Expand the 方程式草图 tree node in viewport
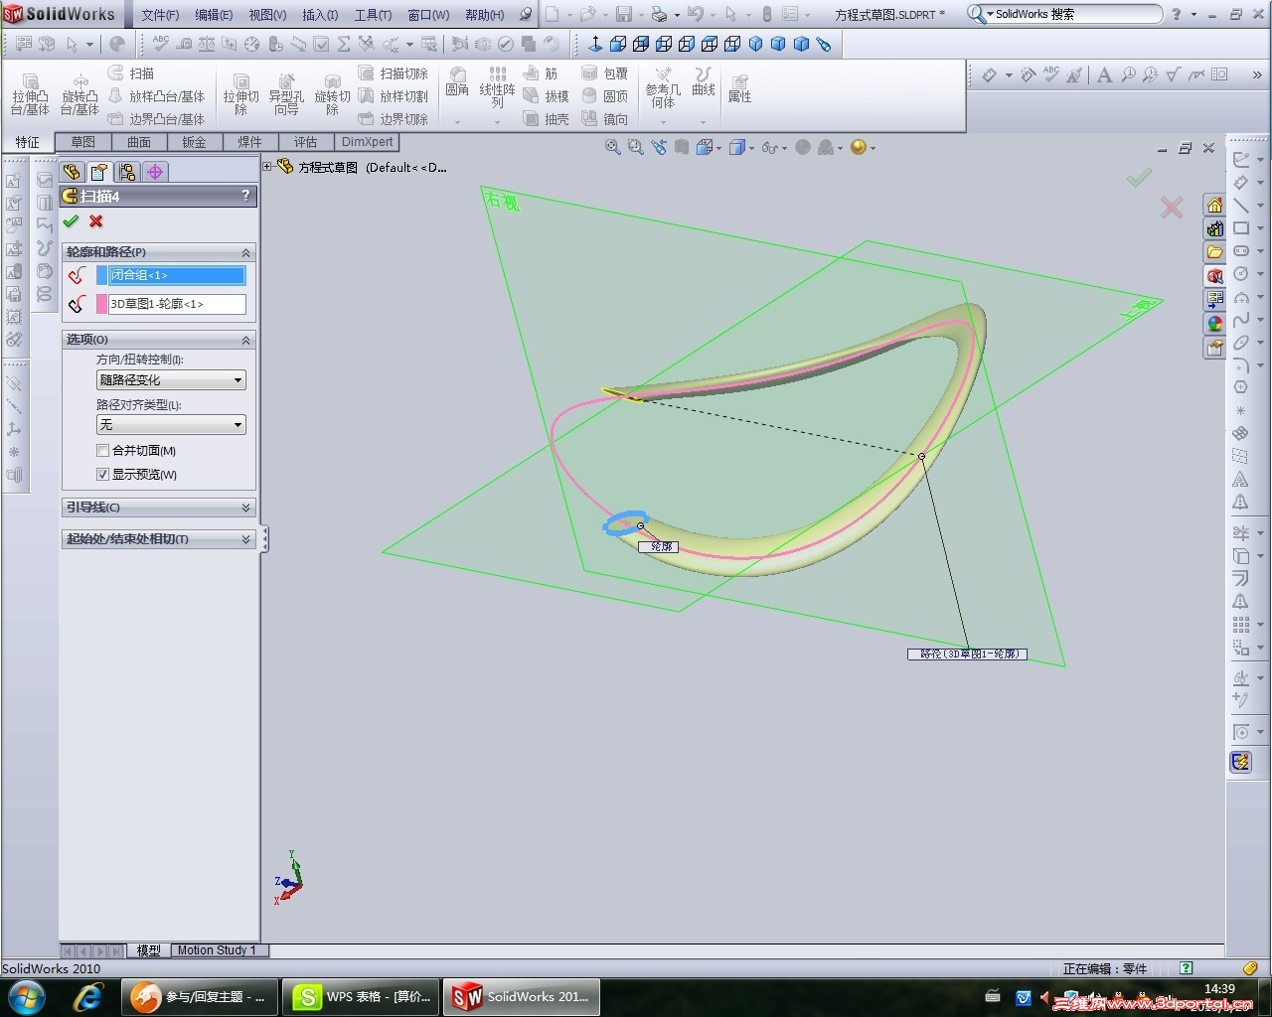Screen dimensions: 1272x1017 tap(267, 167)
